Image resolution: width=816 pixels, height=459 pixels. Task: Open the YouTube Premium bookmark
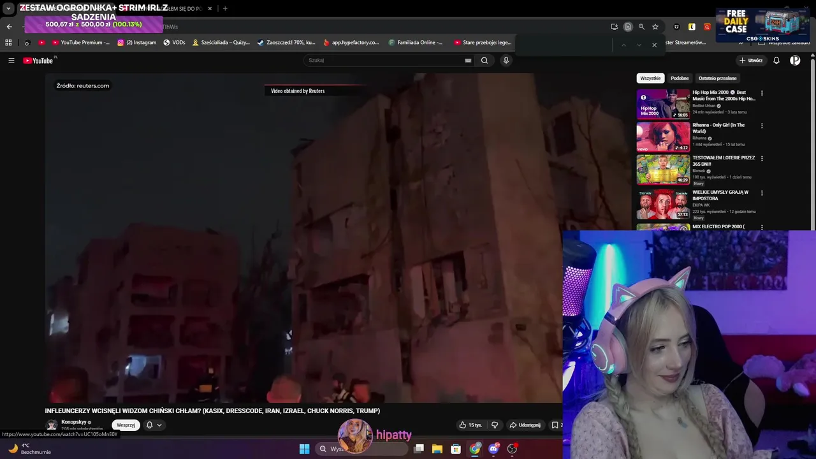point(80,43)
